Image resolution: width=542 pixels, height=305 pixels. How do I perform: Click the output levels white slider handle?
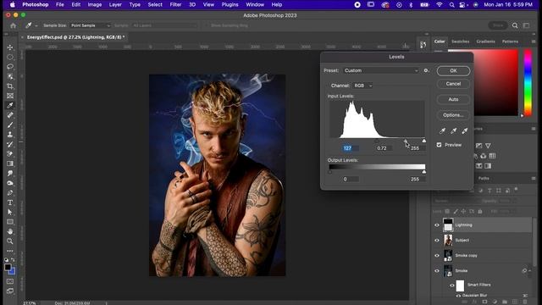423,172
